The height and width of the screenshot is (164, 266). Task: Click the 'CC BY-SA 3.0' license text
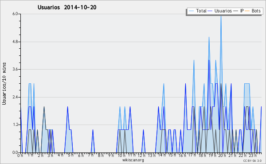(252, 160)
